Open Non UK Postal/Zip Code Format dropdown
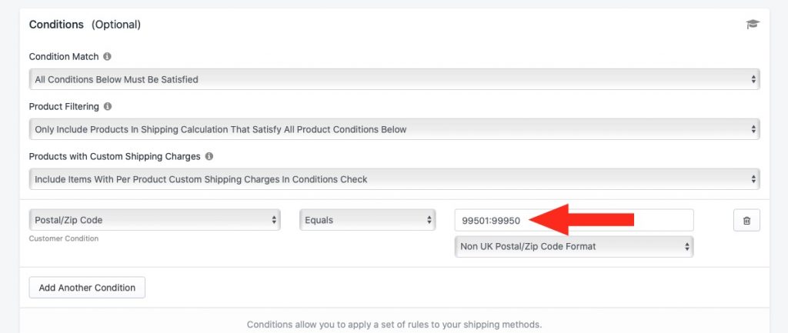 574,247
